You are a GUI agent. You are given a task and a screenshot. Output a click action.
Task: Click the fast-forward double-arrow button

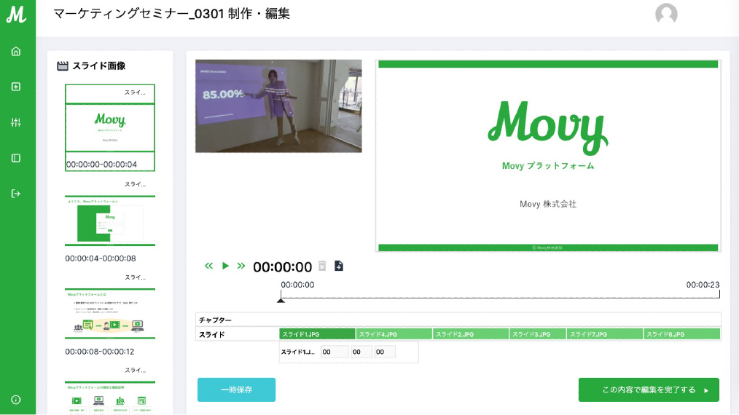coord(241,266)
